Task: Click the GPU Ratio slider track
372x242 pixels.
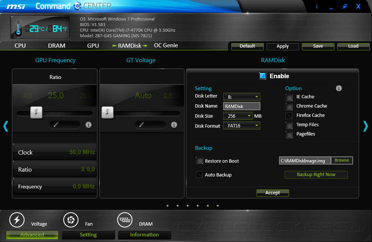Action: [x=55, y=114]
